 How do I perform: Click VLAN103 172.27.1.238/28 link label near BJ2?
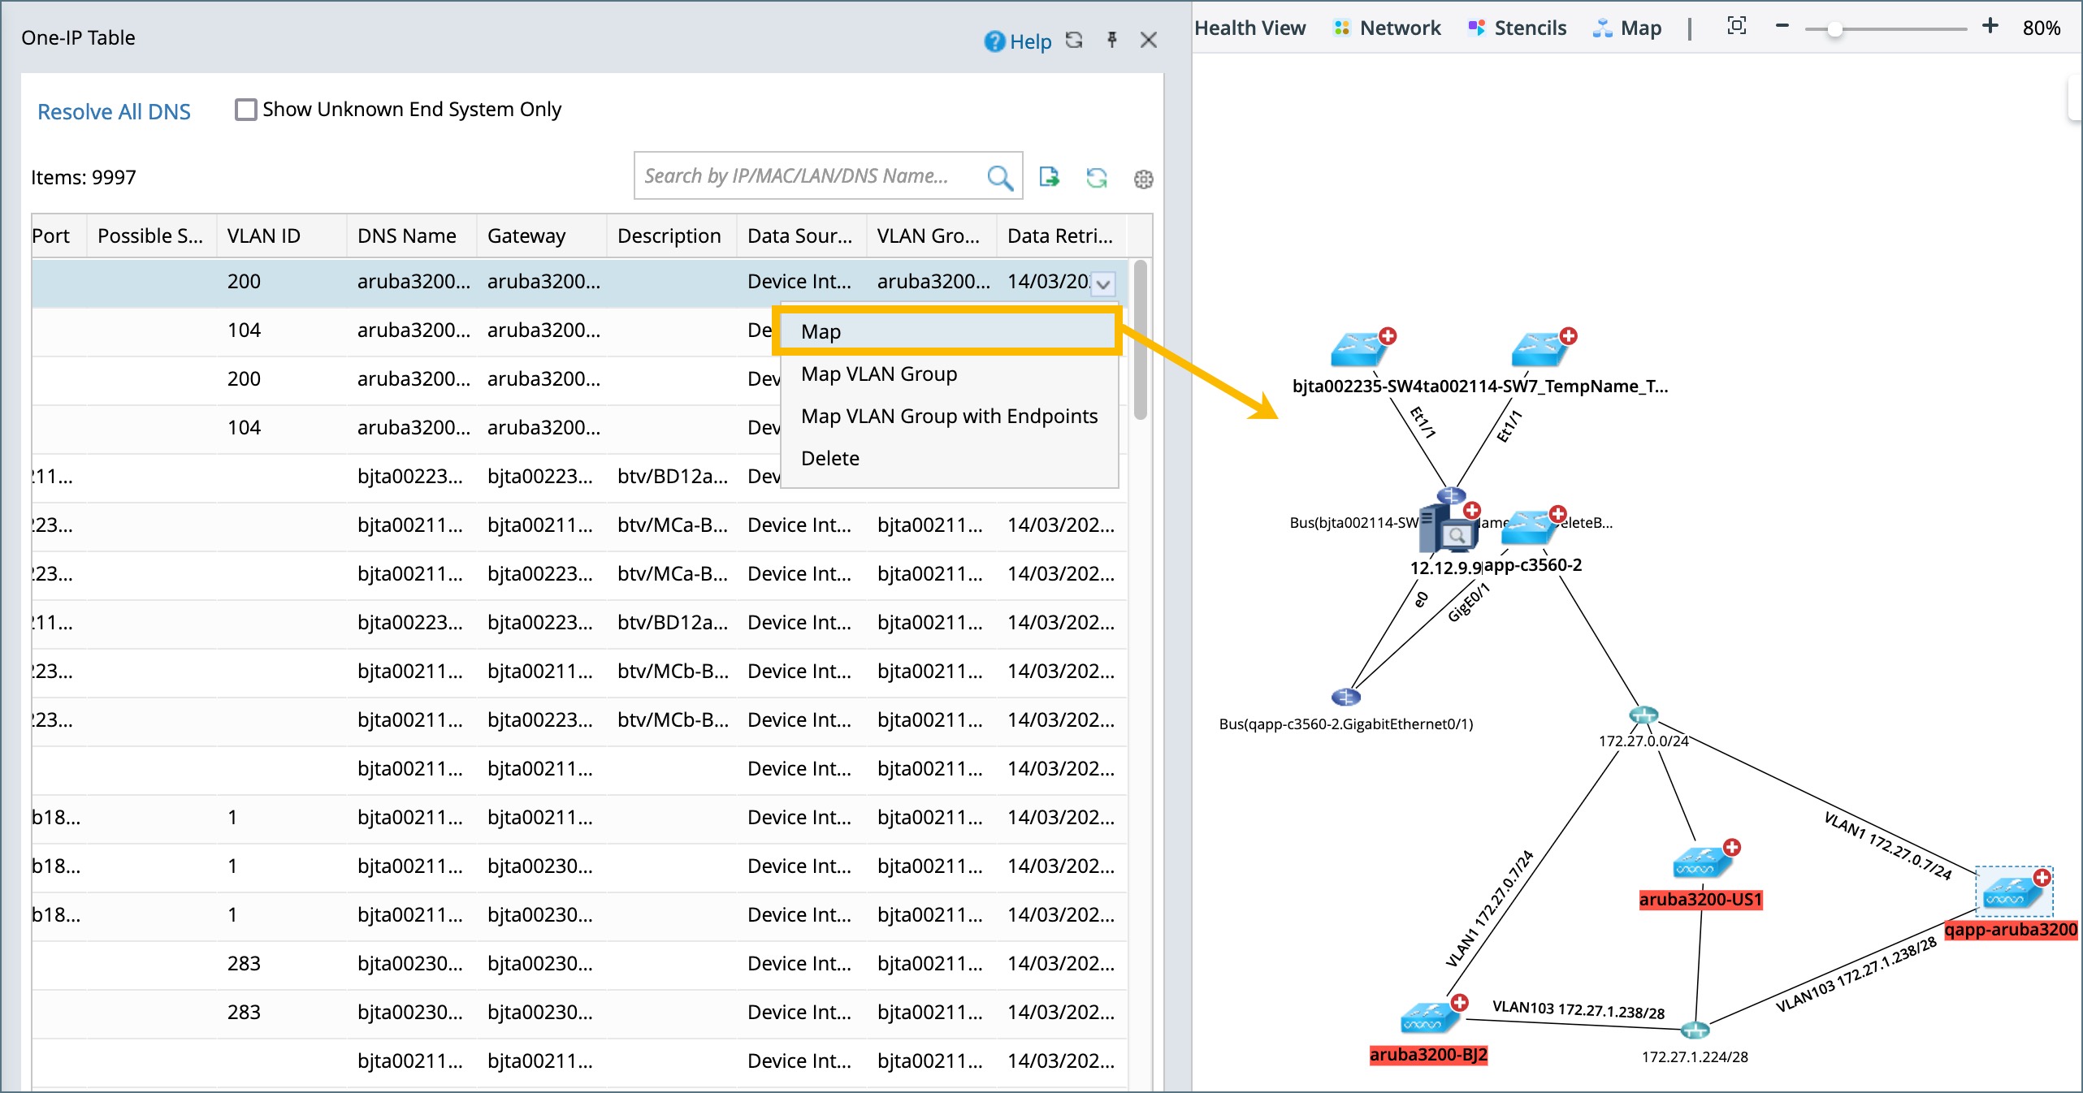[x=1578, y=1009]
